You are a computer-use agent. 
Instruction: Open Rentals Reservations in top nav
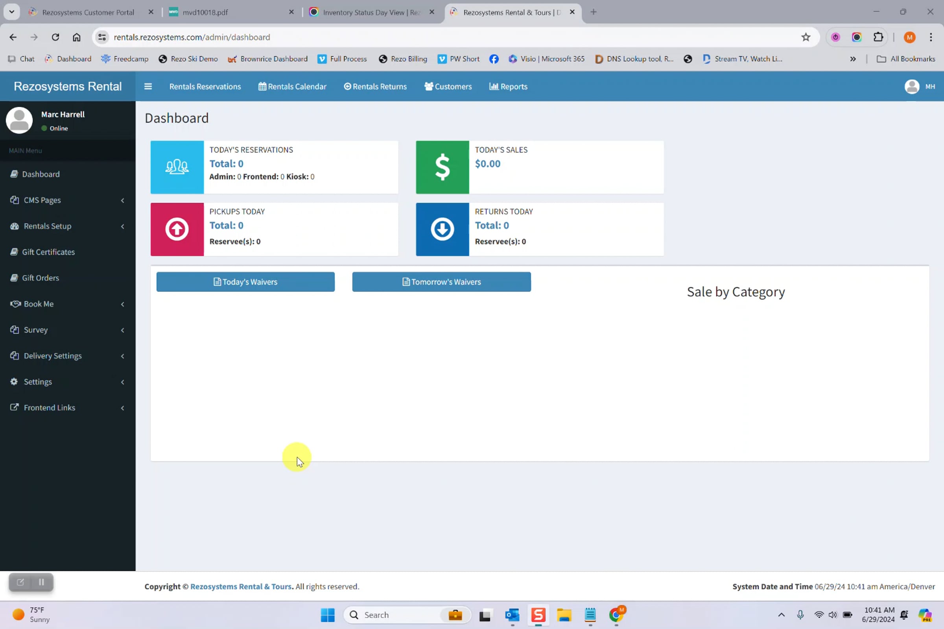pyautogui.click(x=205, y=86)
